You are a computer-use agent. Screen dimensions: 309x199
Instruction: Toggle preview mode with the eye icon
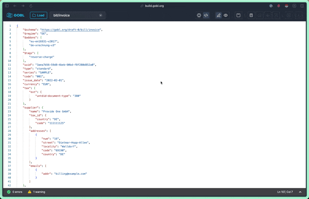[x=226, y=15]
